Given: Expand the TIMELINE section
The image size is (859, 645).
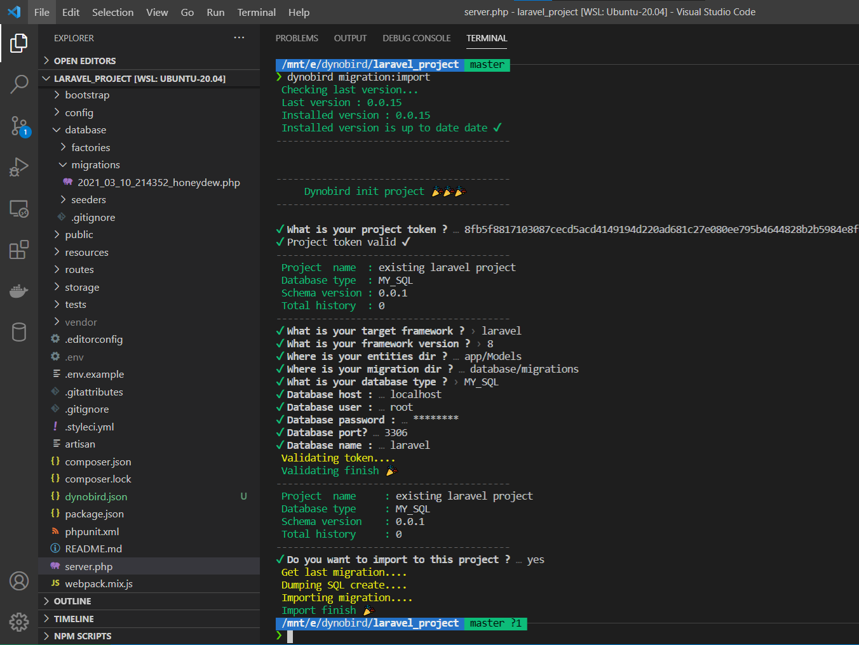Looking at the screenshot, I should (149, 619).
